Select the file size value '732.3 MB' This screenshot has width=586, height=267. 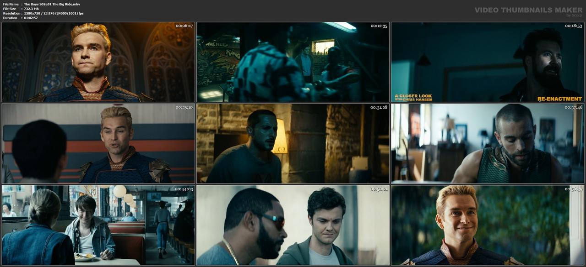click(32, 9)
